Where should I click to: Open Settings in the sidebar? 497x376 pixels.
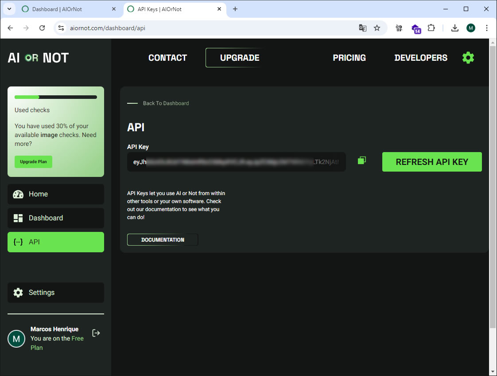click(56, 293)
